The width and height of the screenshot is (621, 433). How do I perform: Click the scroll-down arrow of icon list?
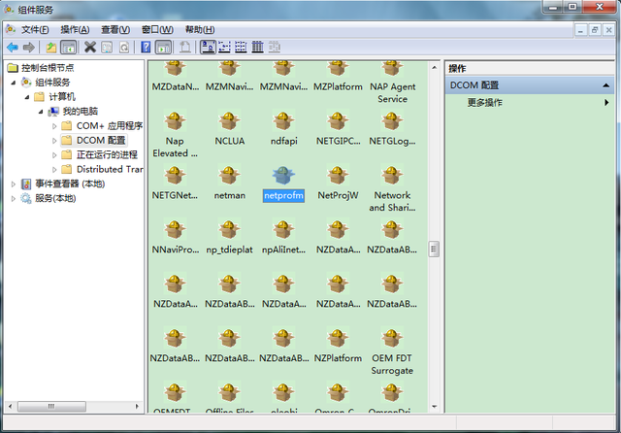point(434,407)
